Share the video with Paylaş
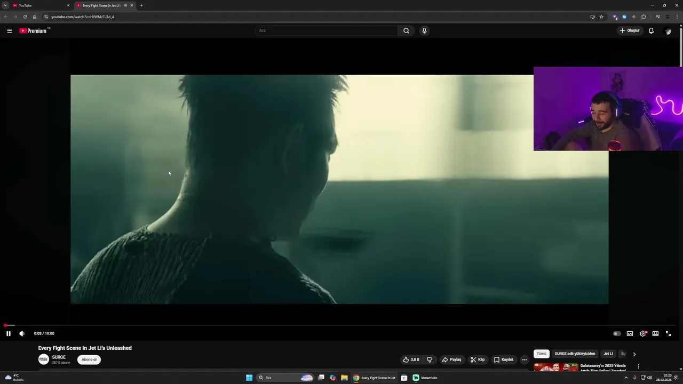 451,359
